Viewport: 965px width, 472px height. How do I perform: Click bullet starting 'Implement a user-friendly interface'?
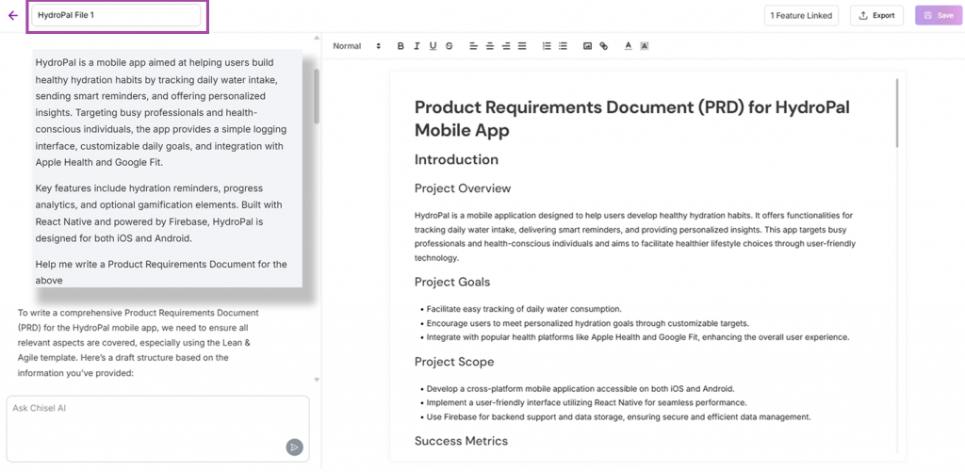(586, 402)
